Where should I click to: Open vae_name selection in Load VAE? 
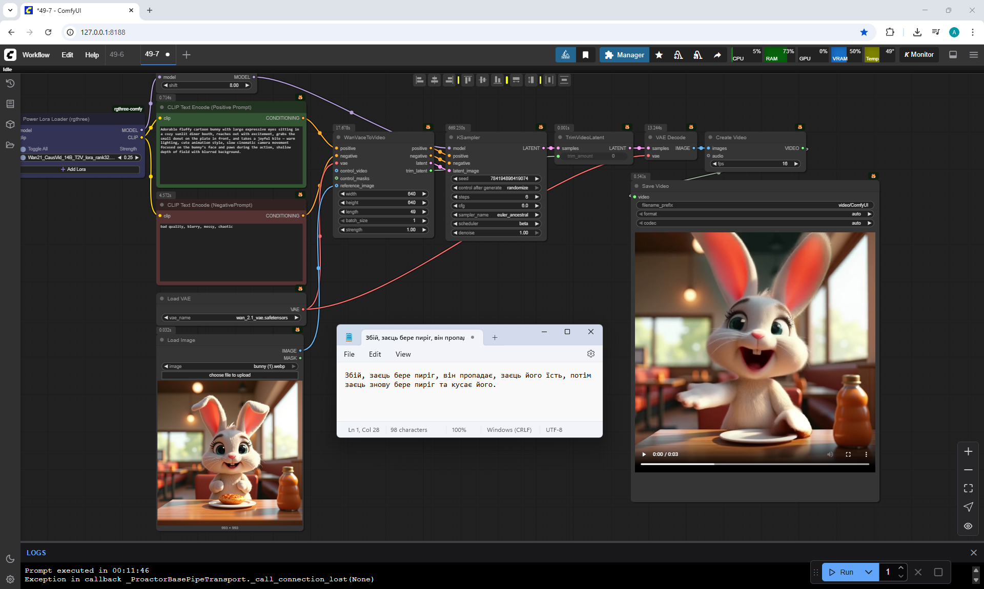(231, 318)
